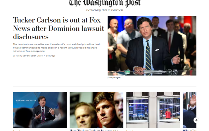The height and width of the screenshot is (131, 209).
Task: Click the Democracy Dies in Darkness tagline
Action: [x=105, y=10]
